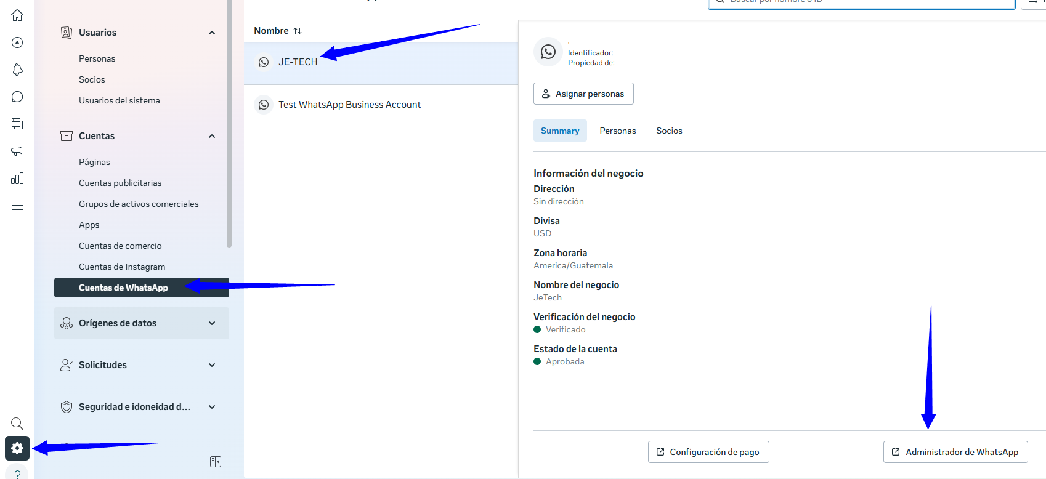The width and height of the screenshot is (1046, 479).
Task: Open Cuentas publicitarias
Action: coord(120,183)
